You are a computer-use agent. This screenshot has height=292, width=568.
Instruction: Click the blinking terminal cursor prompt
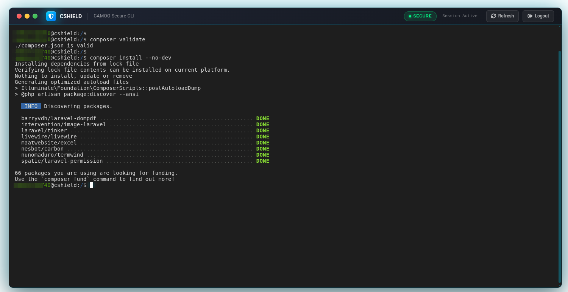click(91, 185)
